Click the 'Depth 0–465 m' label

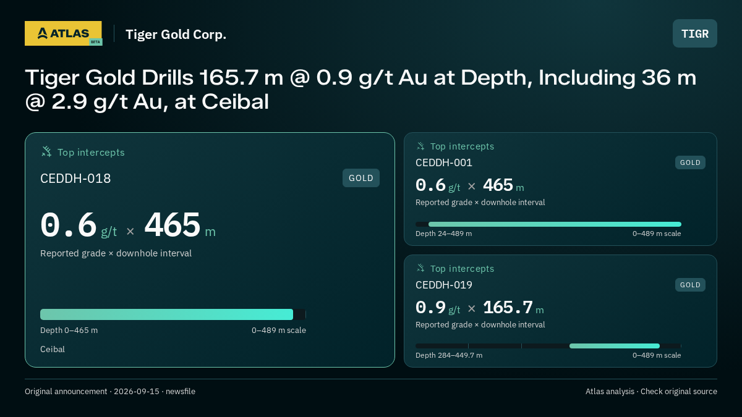point(69,330)
